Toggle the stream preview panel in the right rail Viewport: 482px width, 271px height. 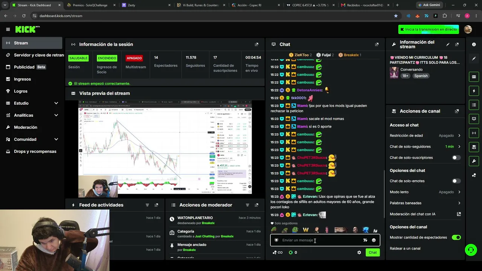point(474,77)
